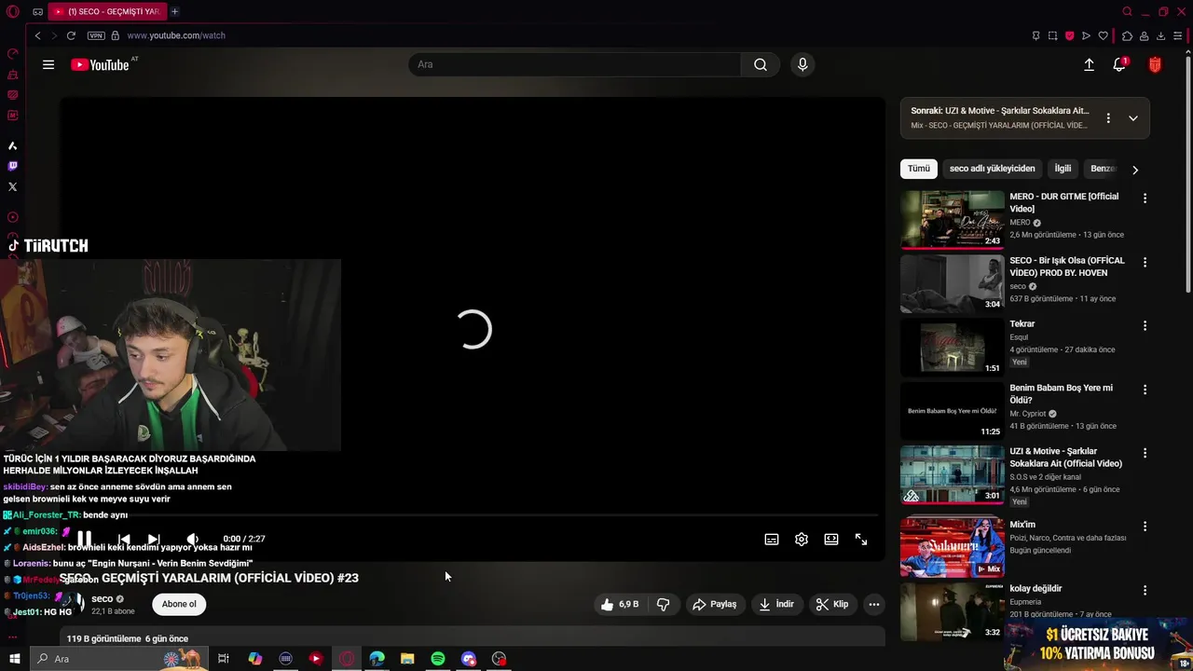Select the seco adlı yükleyiciden chip

[x=992, y=169]
